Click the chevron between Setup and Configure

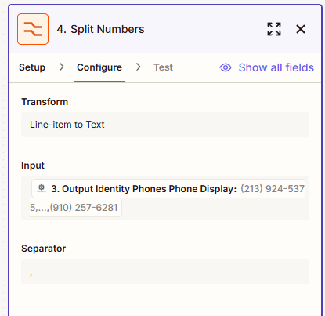coord(62,67)
